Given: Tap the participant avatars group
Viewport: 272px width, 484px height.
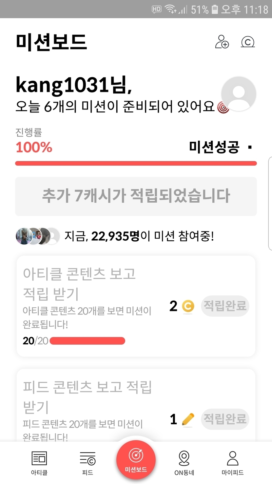Looking at the screenshot, I should click(38, 236).
